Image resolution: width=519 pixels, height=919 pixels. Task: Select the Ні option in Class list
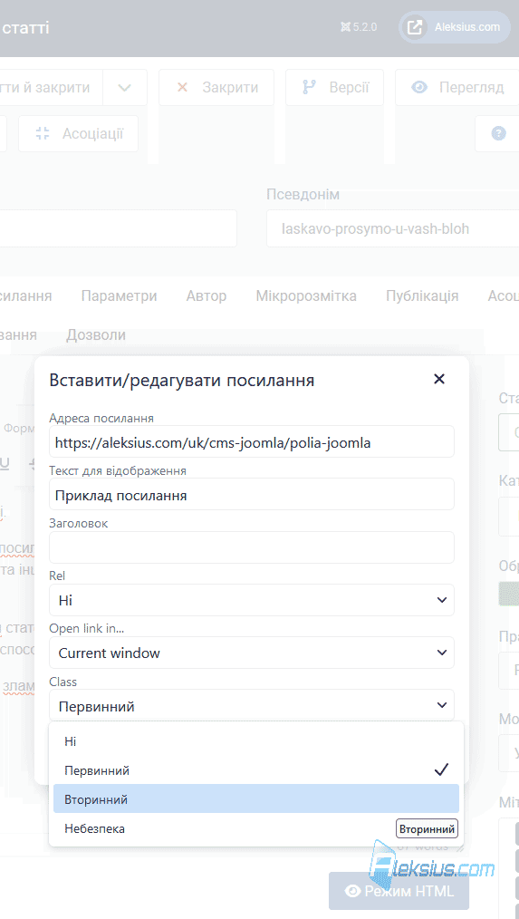click(x=256, y=741)
